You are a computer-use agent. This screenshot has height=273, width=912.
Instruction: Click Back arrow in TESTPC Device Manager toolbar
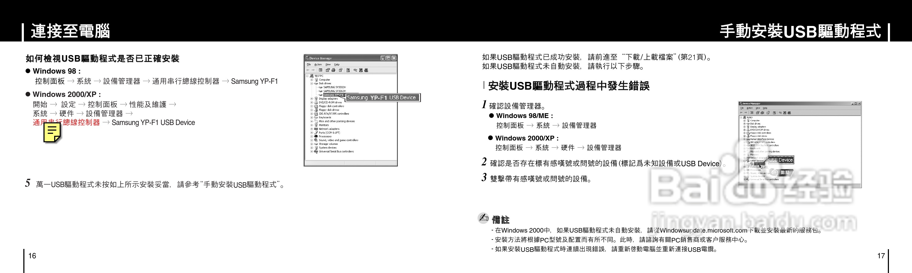coord(308,70)
